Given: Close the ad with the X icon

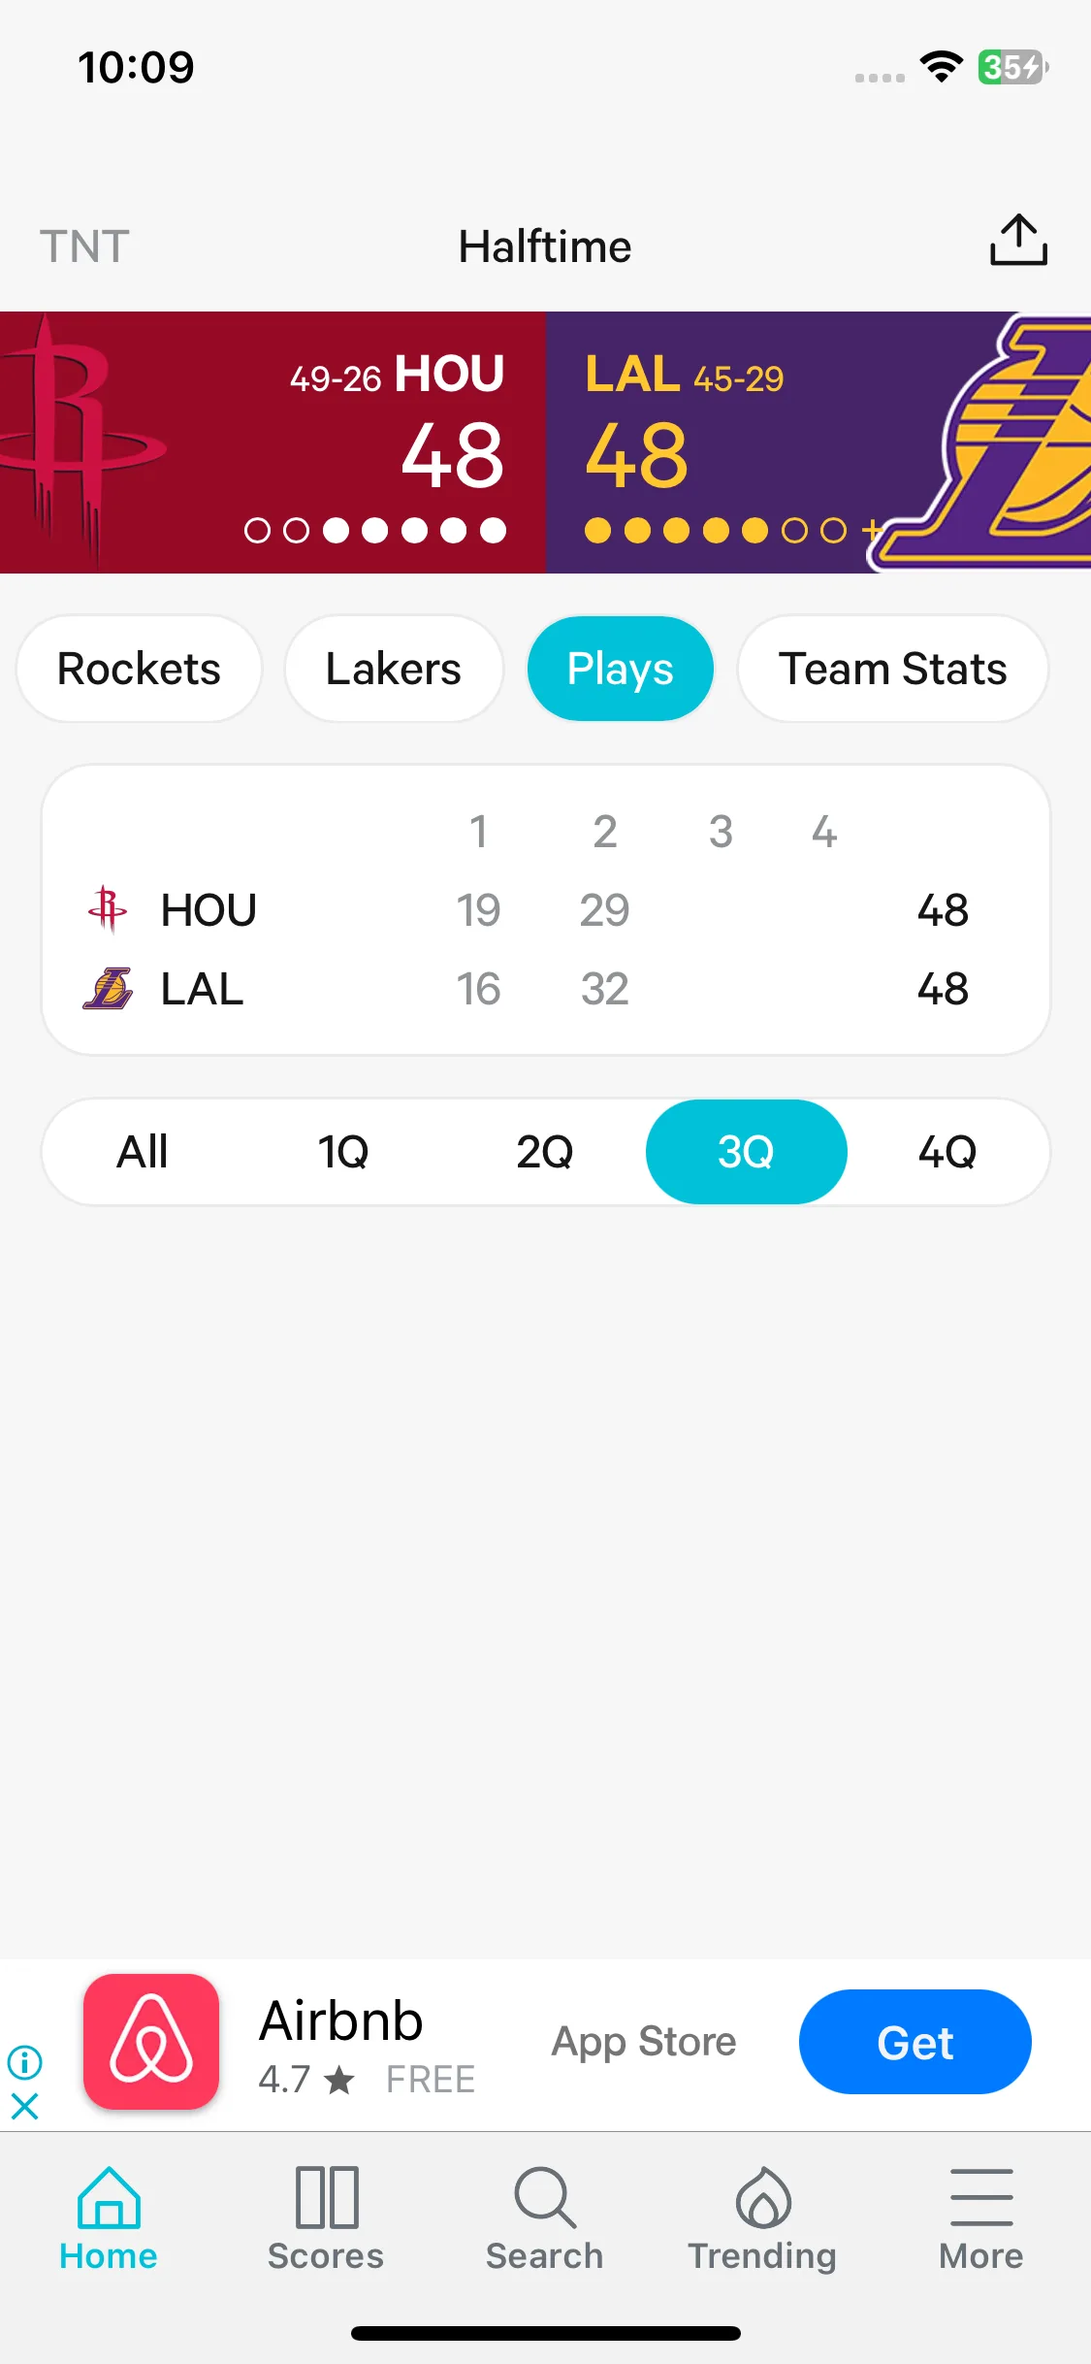Looking at the screenshot, I should pyautogui.click(x=24, y=2106).
